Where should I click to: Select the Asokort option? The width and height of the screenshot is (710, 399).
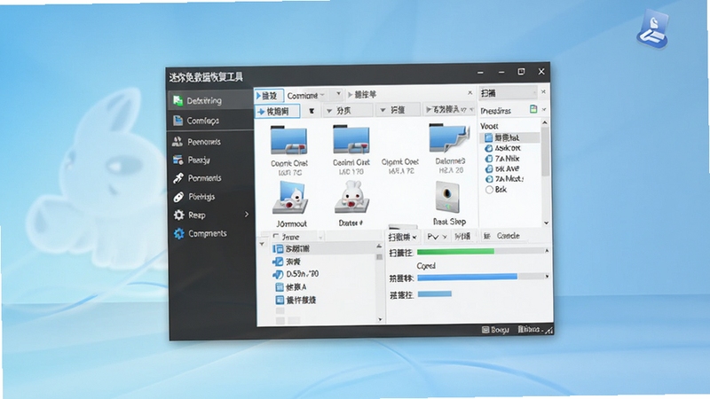503,148
